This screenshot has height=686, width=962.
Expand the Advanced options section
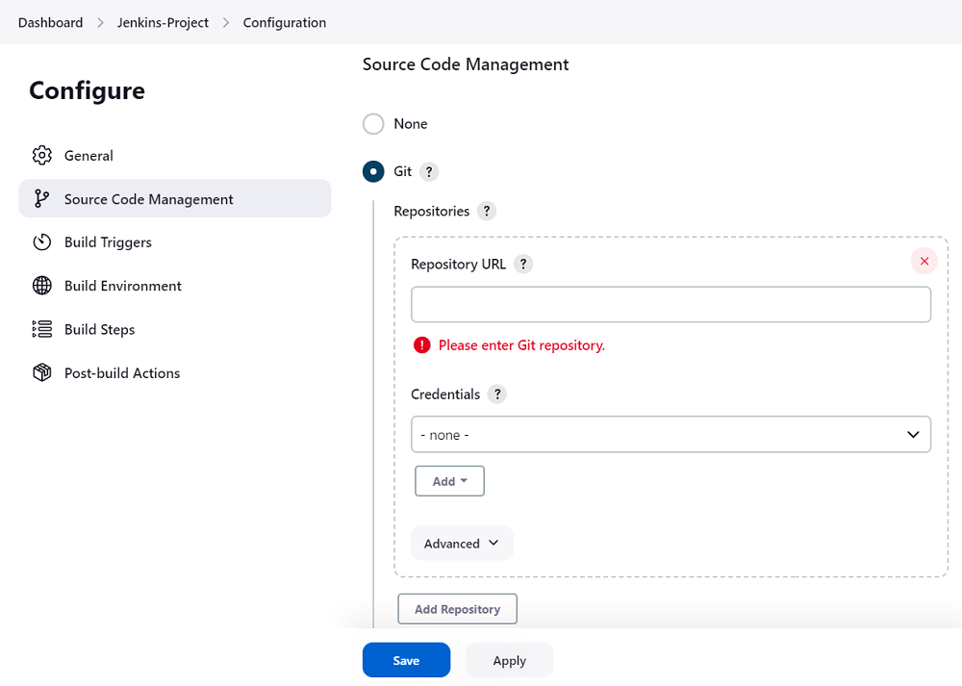point(462,544)
